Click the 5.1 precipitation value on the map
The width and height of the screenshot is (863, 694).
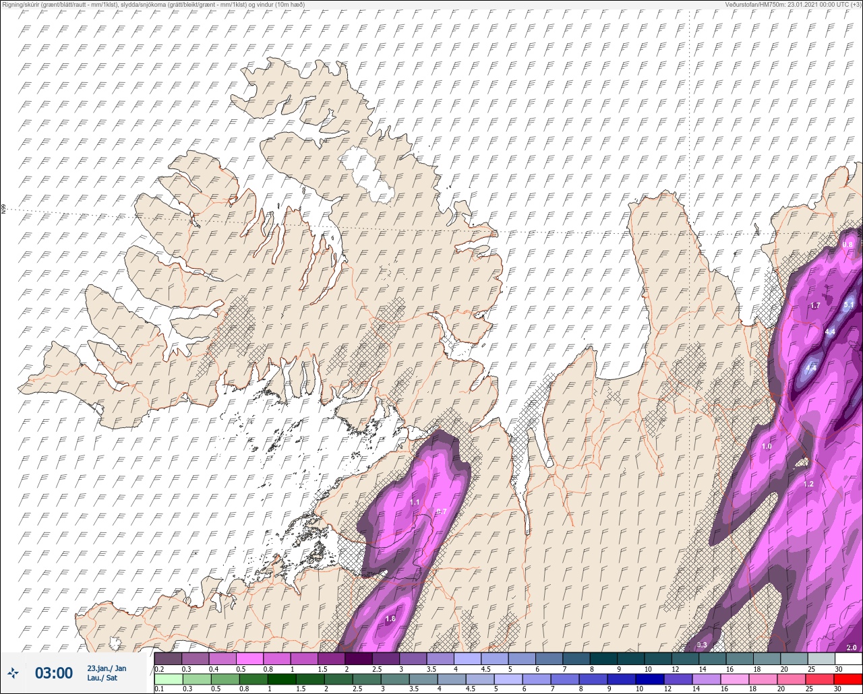point(849,305)
